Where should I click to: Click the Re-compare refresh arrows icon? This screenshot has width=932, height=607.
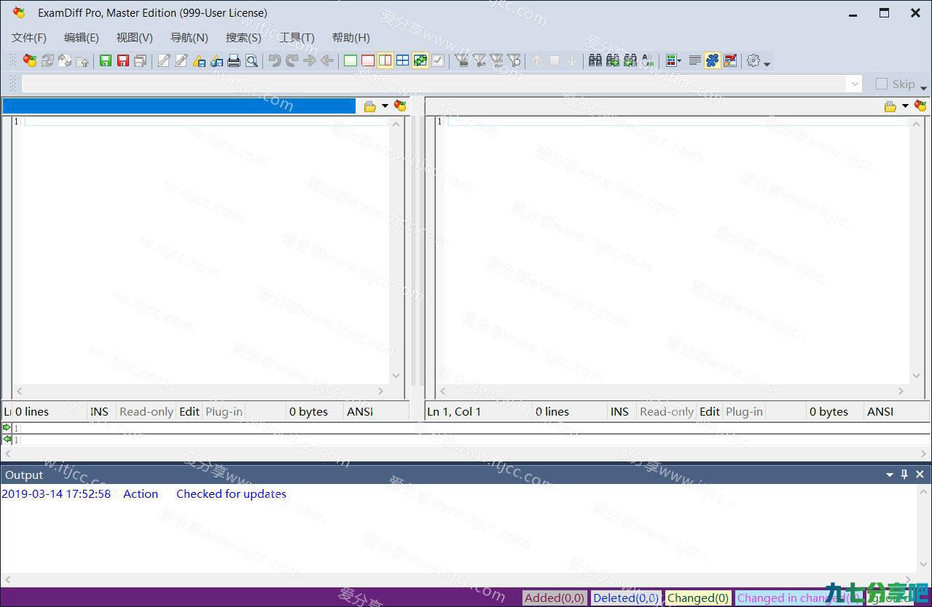click(48, 60)
